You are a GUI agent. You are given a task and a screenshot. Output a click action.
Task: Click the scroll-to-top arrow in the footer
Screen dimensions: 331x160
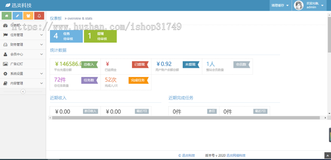point(327,156)
